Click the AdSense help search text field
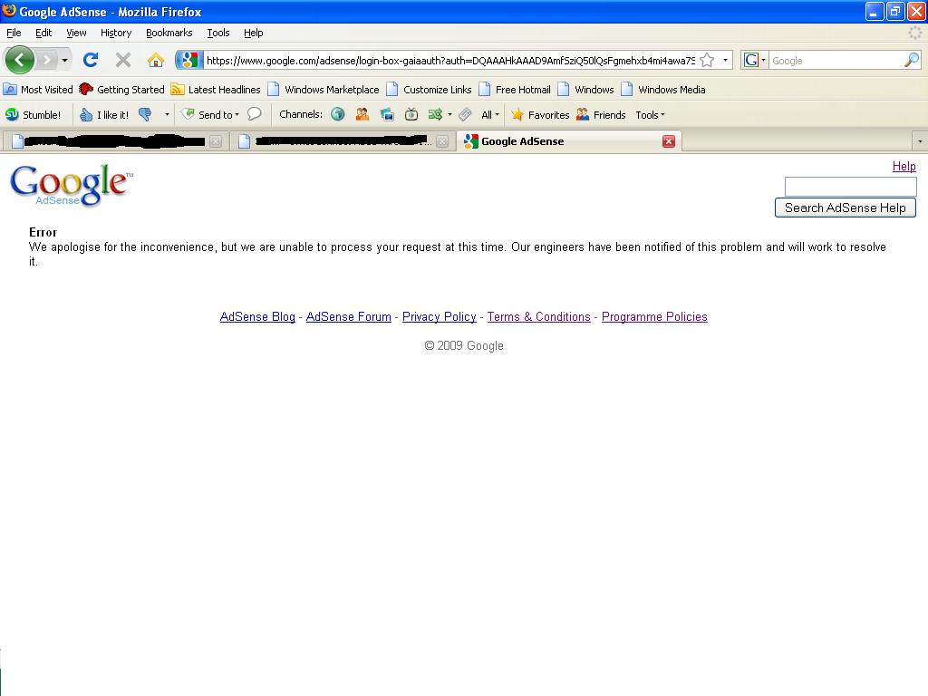Viewport: 928px width, 696px height. click(x=850, y=187)
